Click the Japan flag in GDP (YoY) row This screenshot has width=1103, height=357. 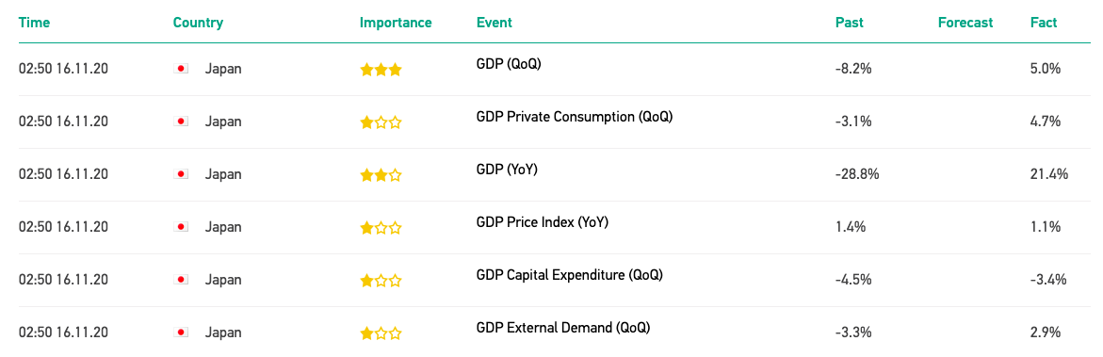point(182,174)
